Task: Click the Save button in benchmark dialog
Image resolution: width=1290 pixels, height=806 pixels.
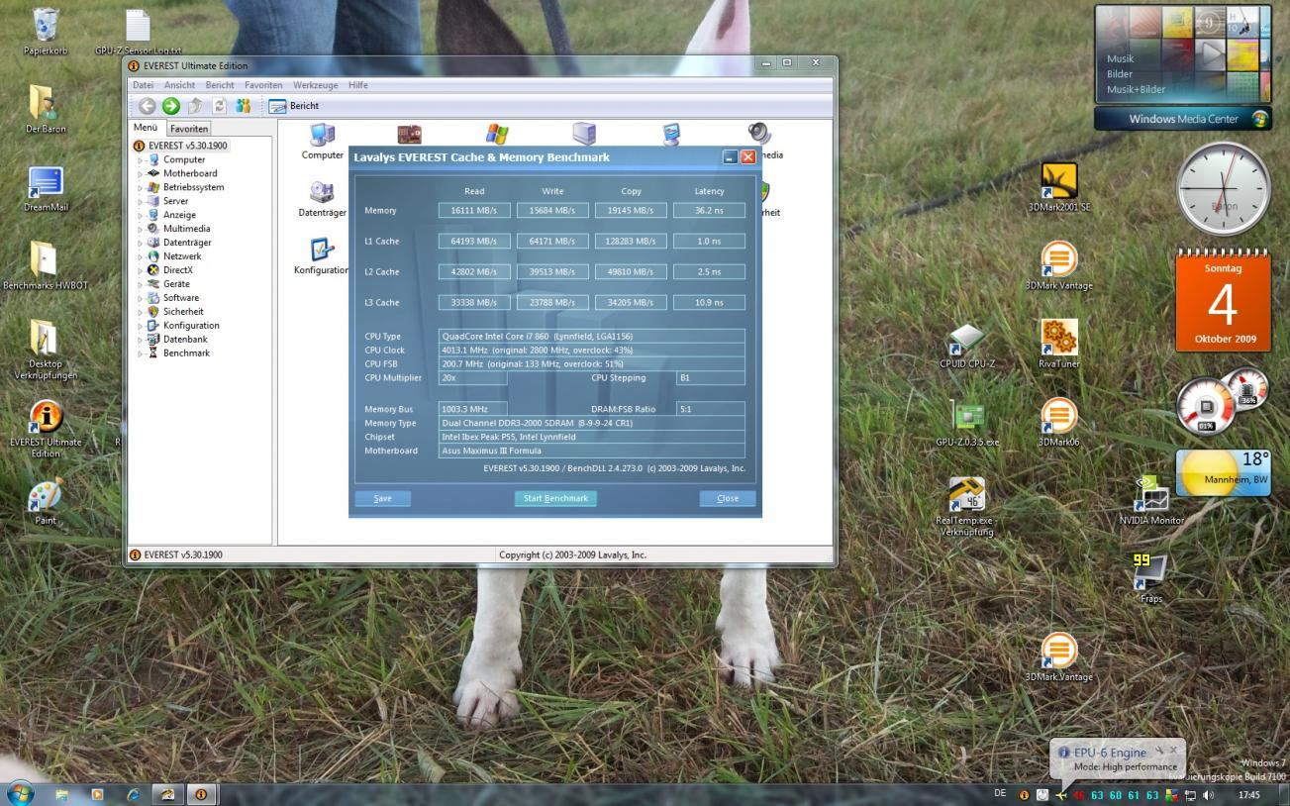Action: coord(382,499)
